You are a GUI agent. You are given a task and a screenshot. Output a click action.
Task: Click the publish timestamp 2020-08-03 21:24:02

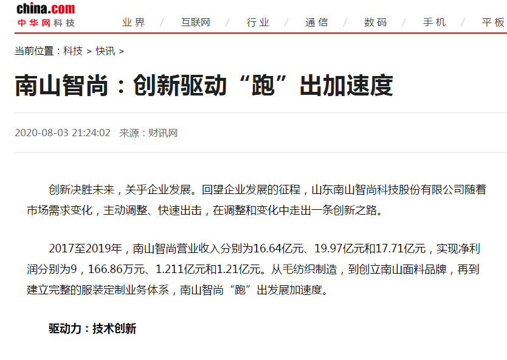point(63,133)
